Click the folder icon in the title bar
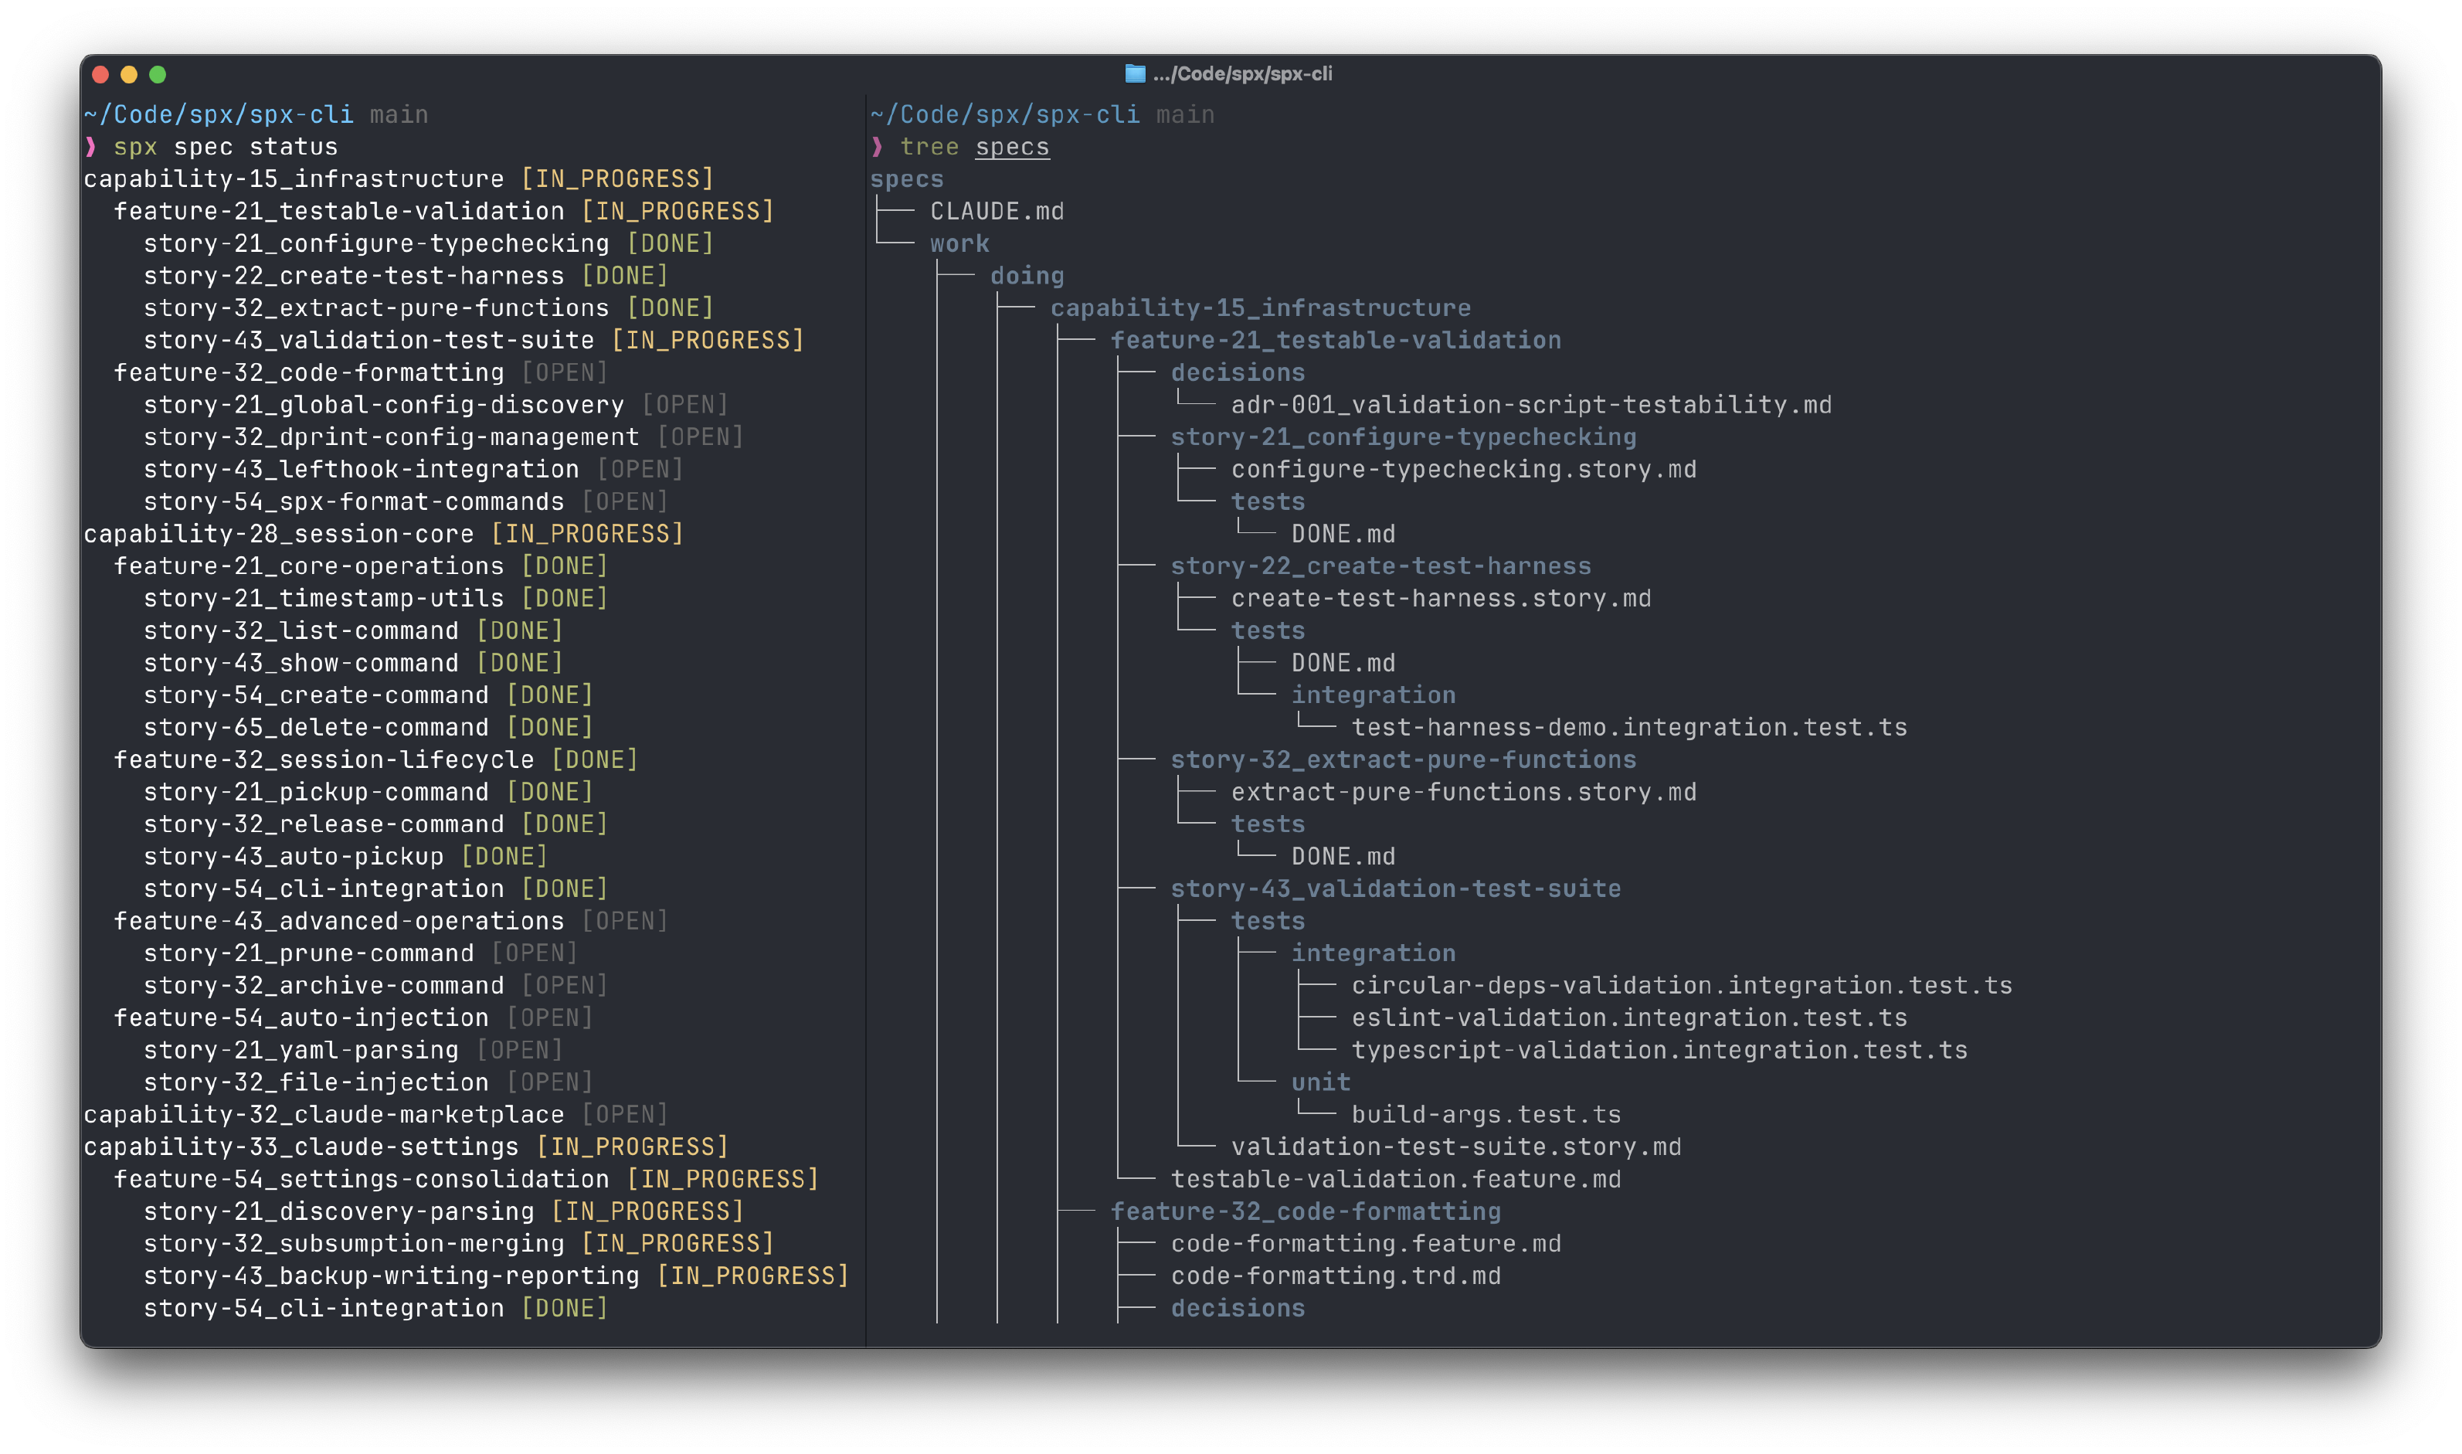This screenshot has height=1454, width=2462. 1133,74
